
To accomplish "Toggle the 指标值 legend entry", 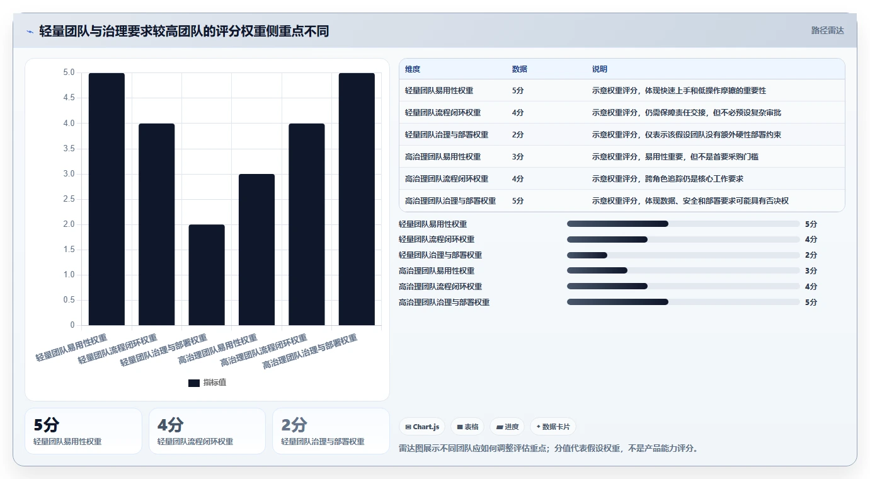I will coord(207,383).
